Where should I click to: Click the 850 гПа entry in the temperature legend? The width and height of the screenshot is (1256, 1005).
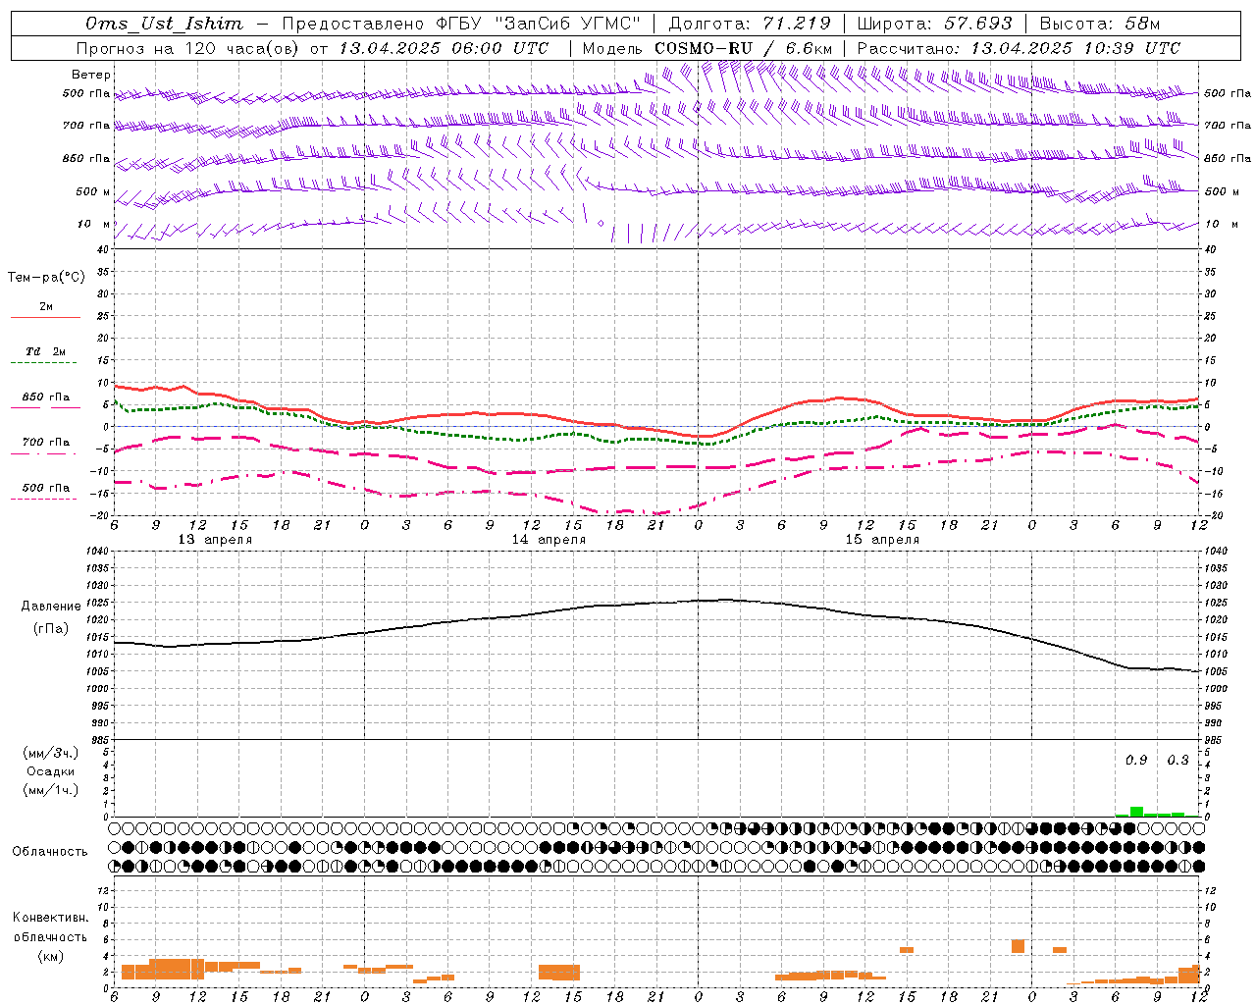[x=46, y=397]
